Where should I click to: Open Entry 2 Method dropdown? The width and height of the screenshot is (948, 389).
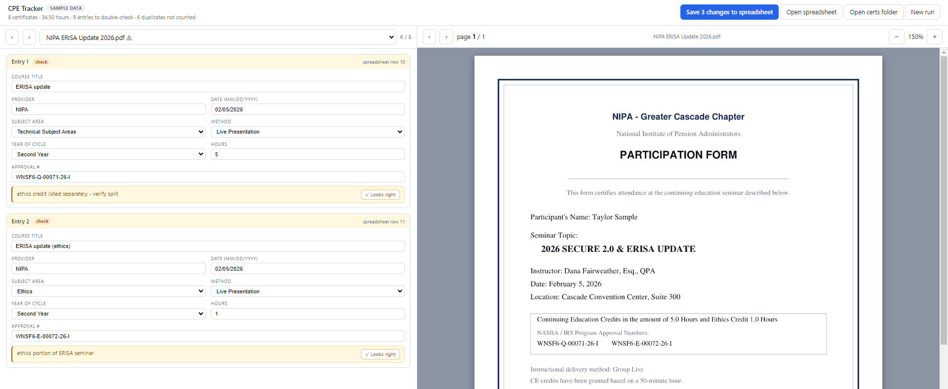point(308,291)
